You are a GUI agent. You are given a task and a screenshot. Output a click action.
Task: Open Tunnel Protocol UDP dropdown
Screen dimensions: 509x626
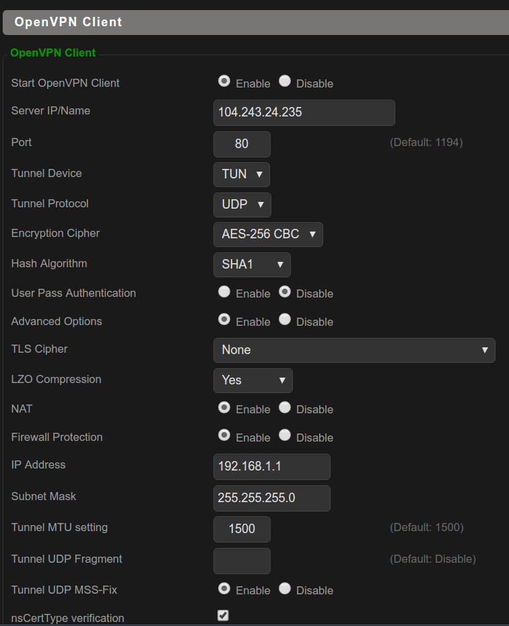(x=242, y=205)
